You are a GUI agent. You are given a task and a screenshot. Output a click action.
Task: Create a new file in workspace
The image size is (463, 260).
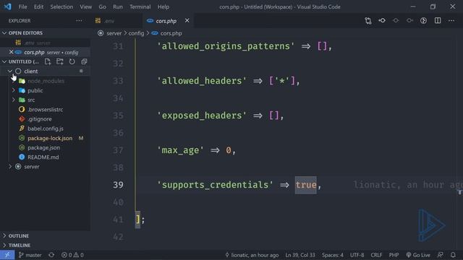(x=48, y=61)
